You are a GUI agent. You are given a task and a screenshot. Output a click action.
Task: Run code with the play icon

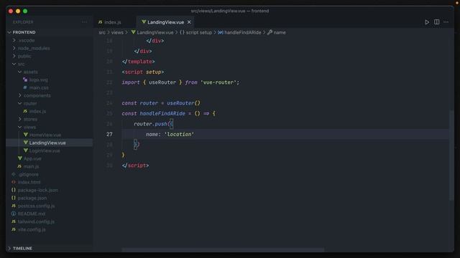point(427,22)
